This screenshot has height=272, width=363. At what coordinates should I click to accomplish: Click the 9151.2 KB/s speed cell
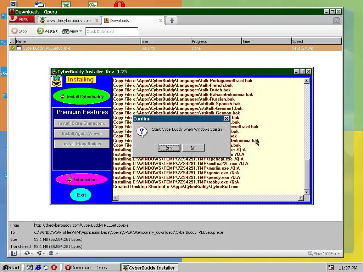[x=302, y=48]
